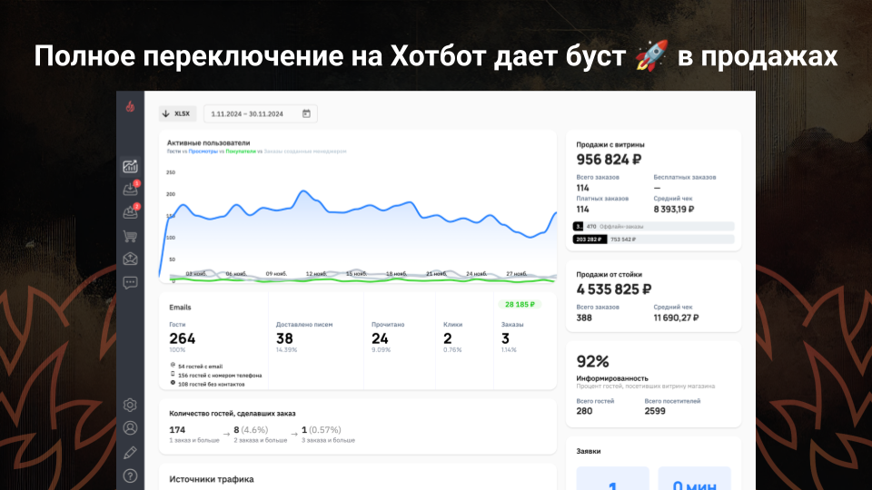Click the pencil edit icon in sidebar

[x=130, y=452]
